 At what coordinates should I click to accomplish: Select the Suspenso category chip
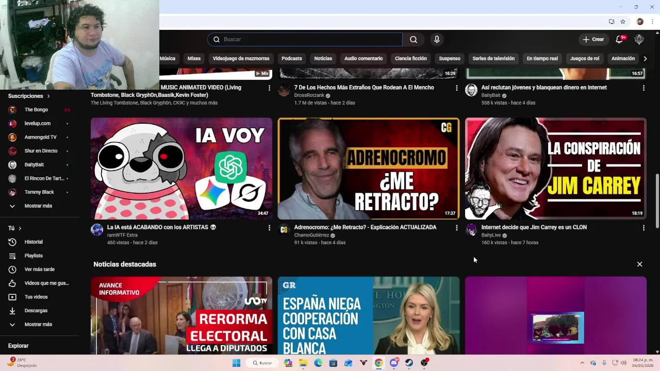pyautogui.click(x=450, y=59)
